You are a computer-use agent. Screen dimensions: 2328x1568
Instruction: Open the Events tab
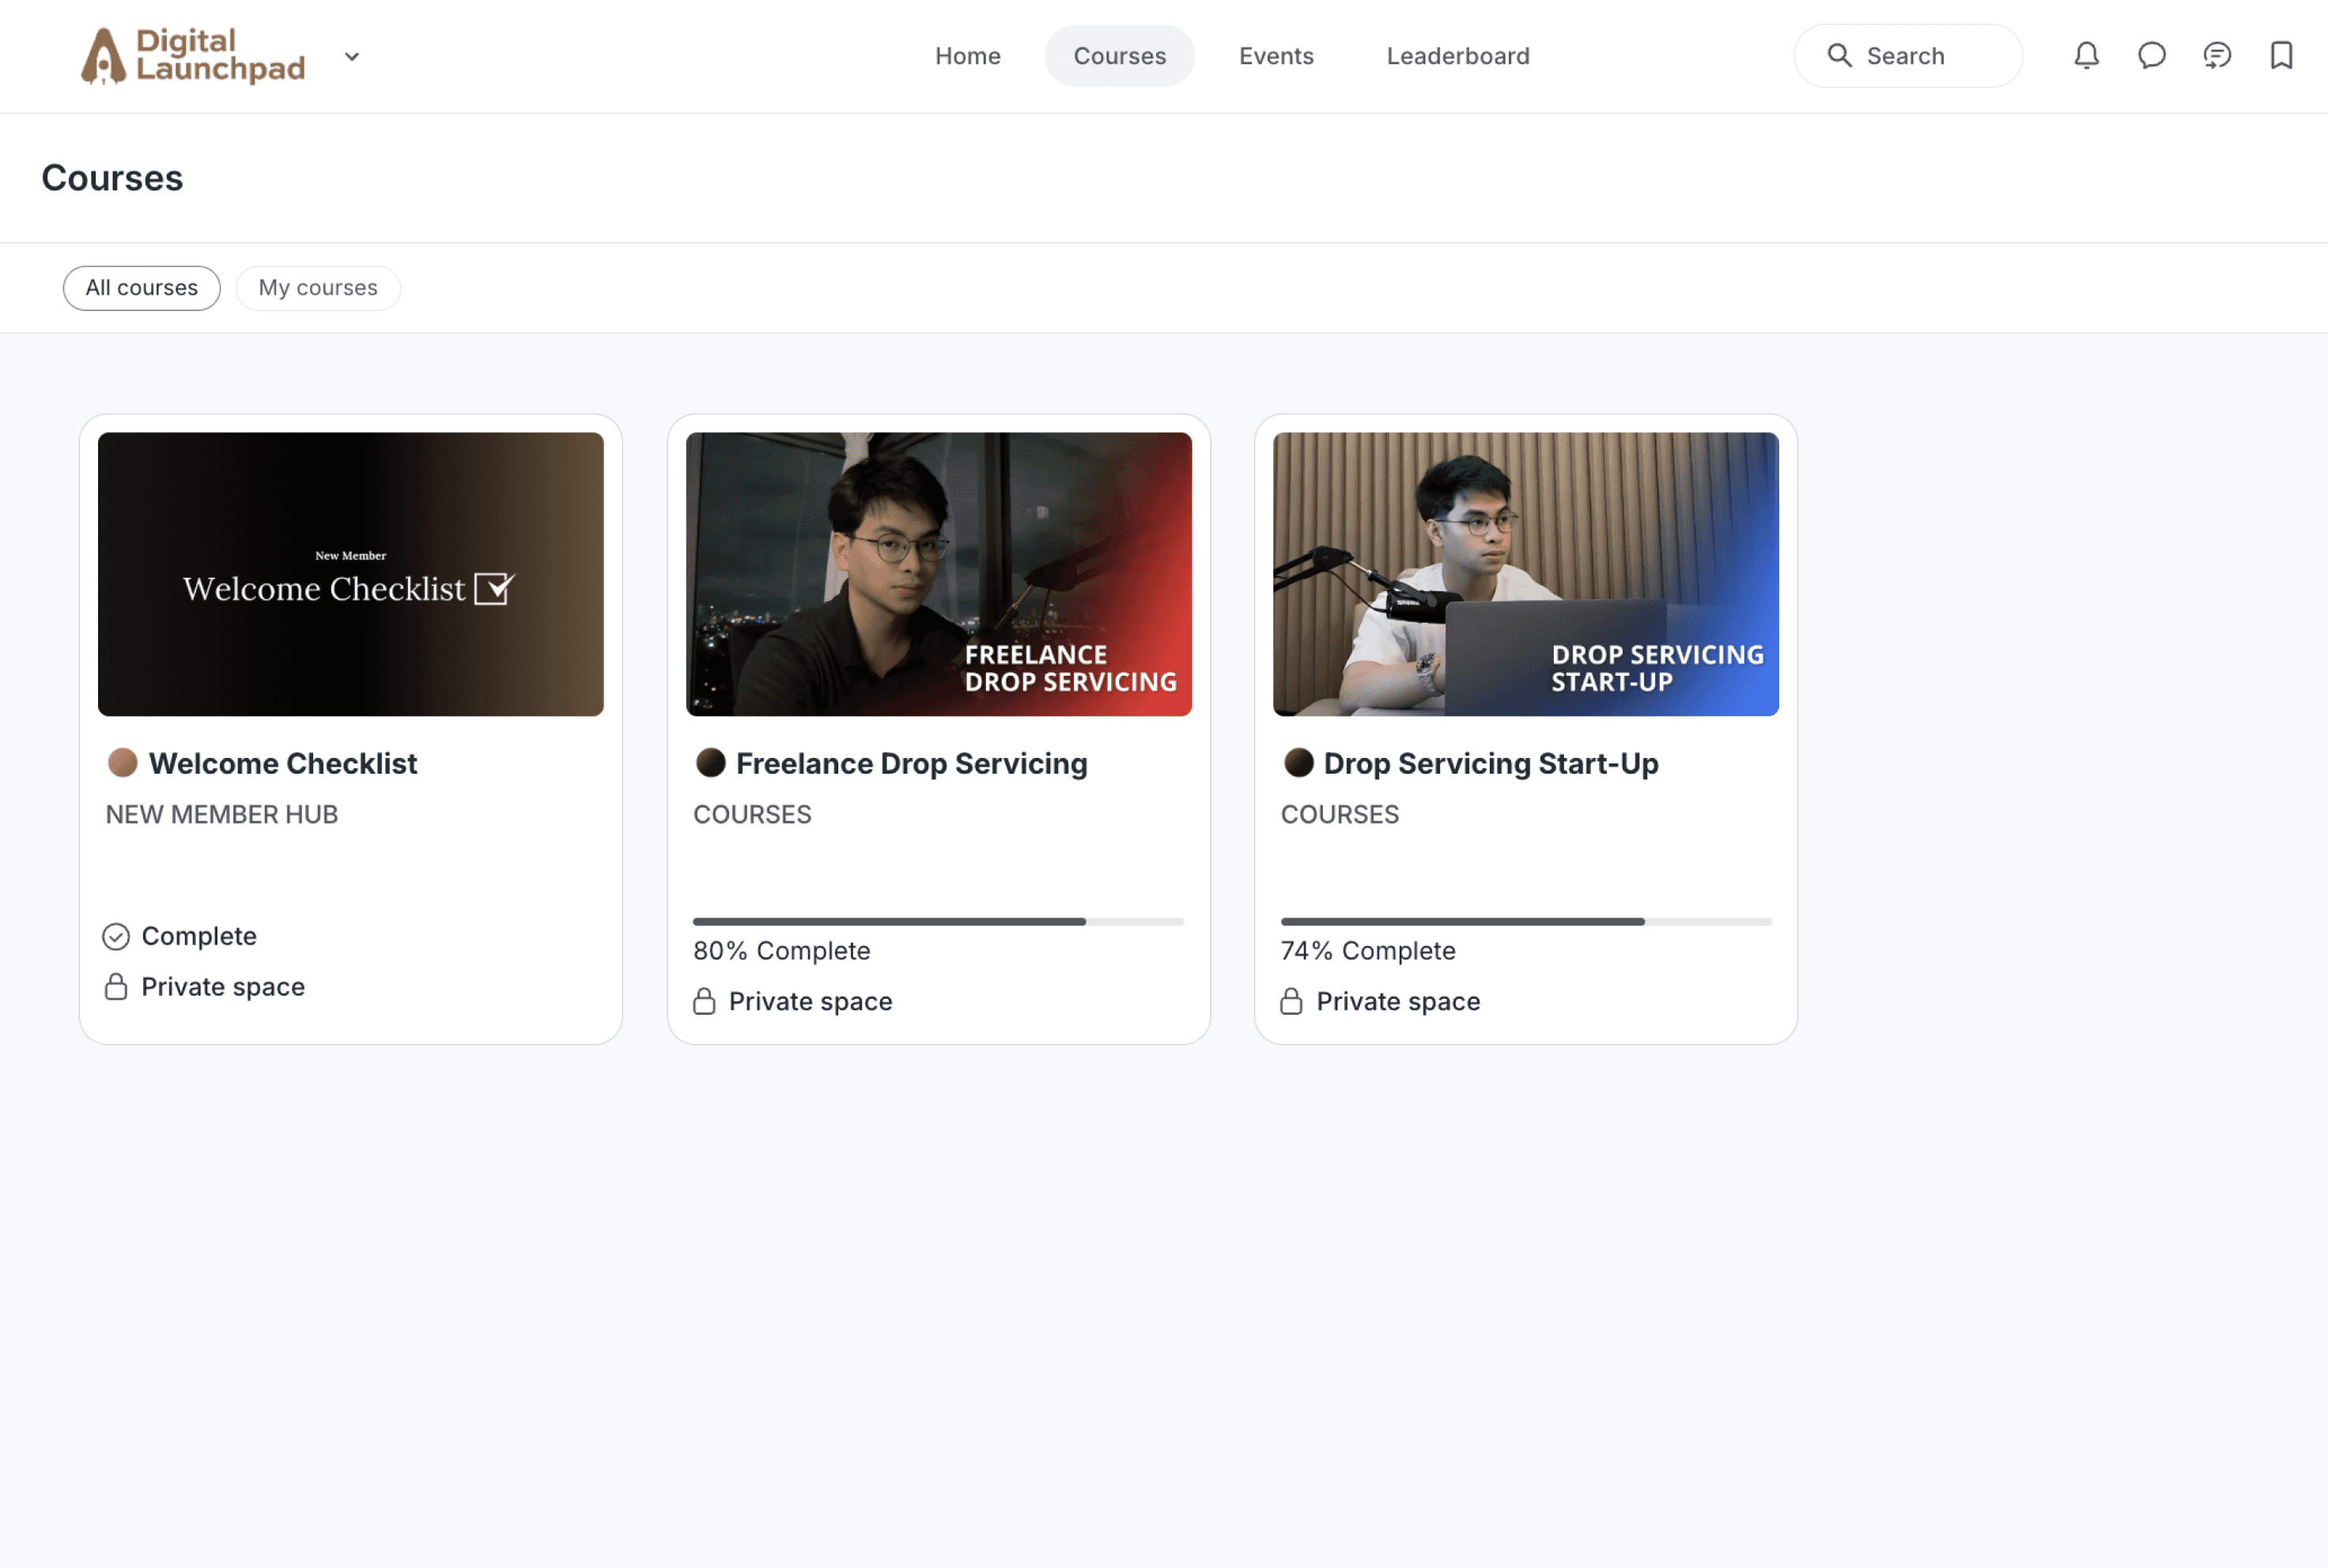click(x=1275, y=56)
